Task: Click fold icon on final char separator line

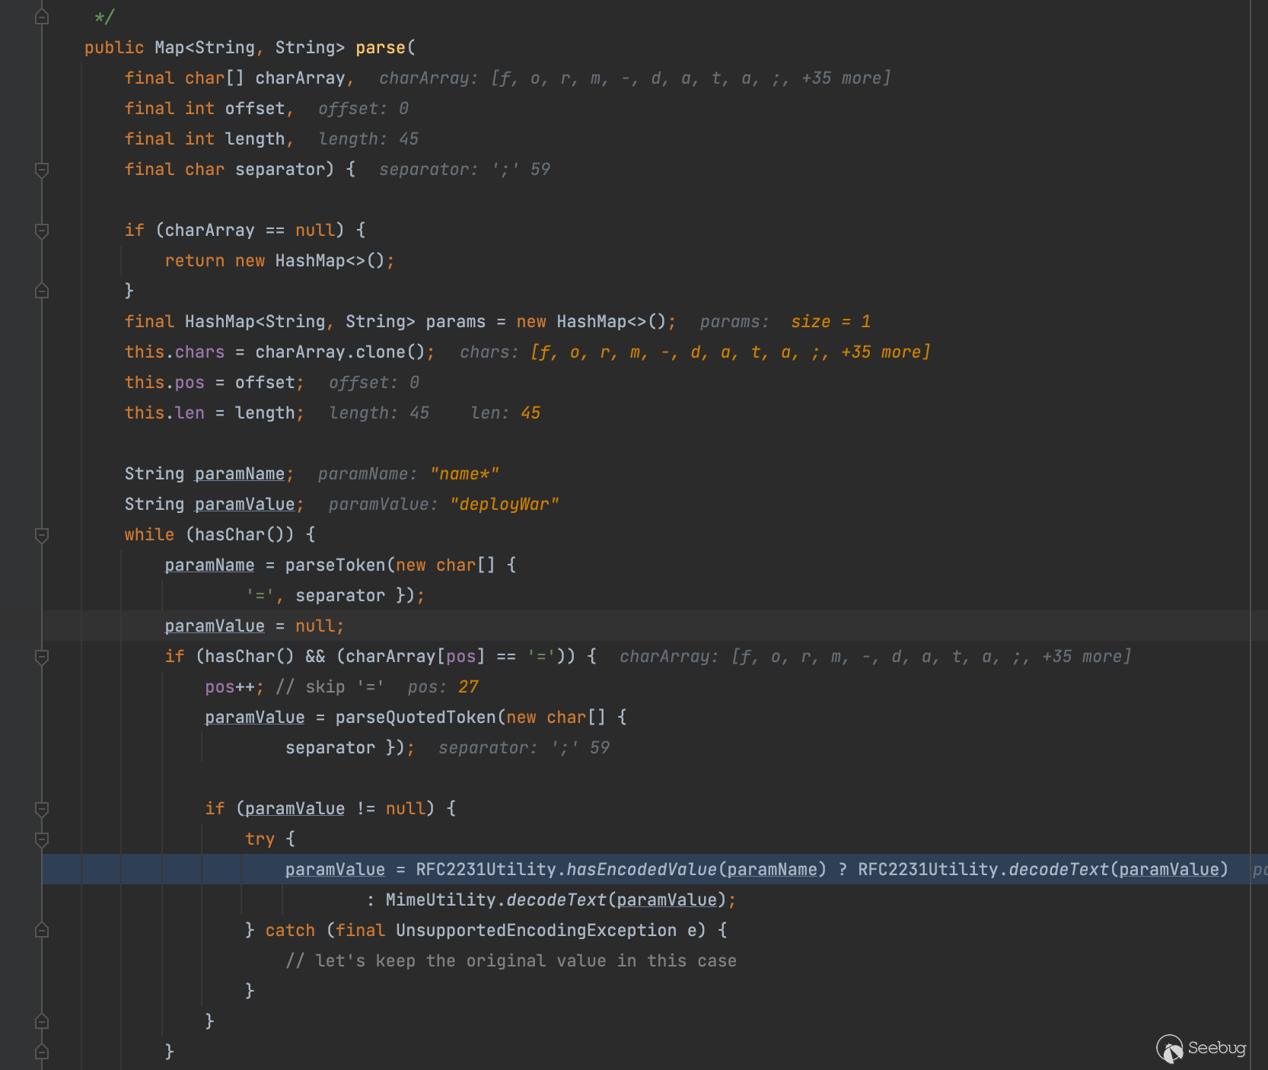Action: pos(42,170)
